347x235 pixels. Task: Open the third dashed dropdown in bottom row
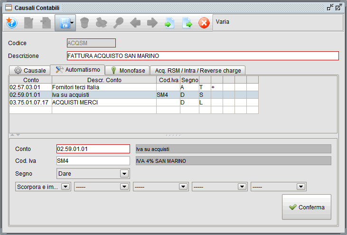coord(160,187)
